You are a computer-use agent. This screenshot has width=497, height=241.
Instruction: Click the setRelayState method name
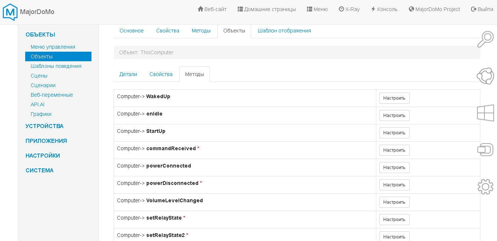coord(164,218)
